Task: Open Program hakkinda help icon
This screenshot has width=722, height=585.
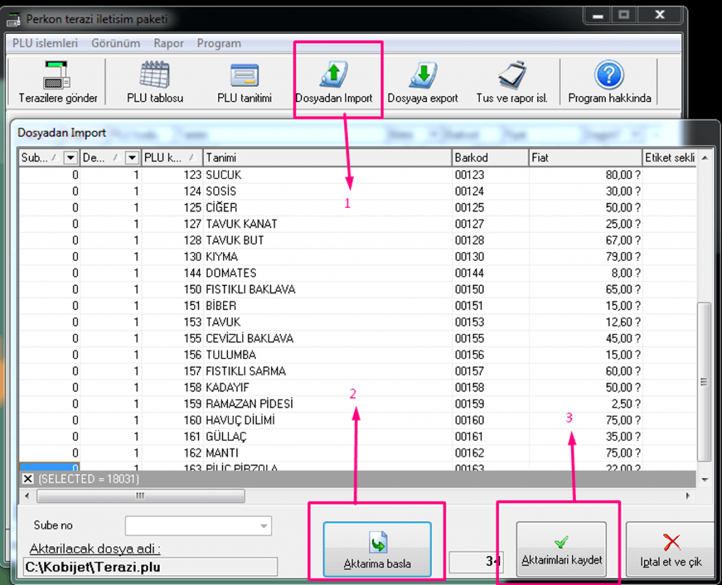Action: (609, 82)
